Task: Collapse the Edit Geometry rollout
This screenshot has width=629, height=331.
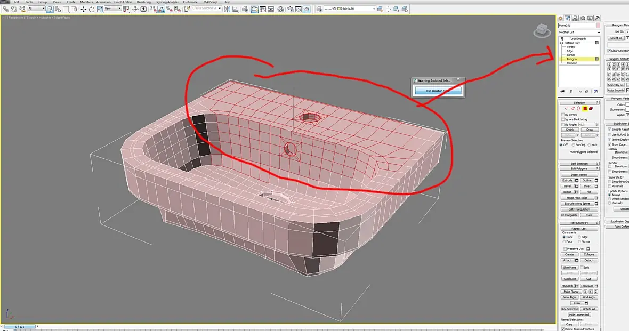Action: tap(579, 223)
